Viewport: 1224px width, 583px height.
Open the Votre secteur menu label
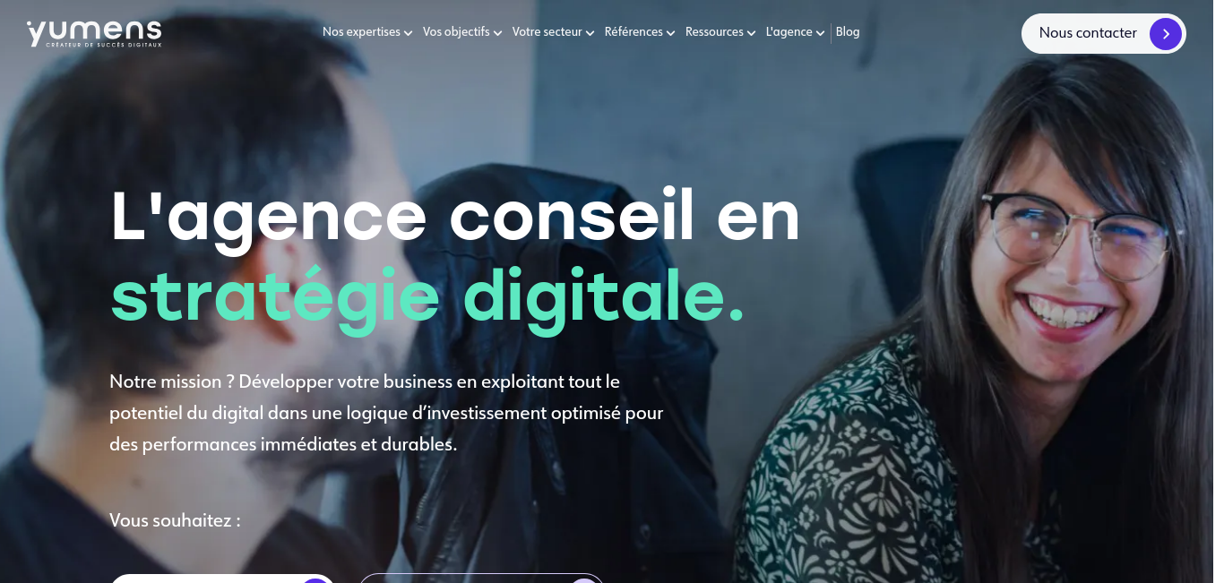(x=547, y=32)
